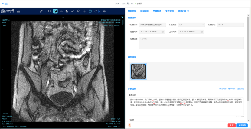Open the 3D cube view tool
The height and width of the screenshot is (129, 251).
(78, 11)
